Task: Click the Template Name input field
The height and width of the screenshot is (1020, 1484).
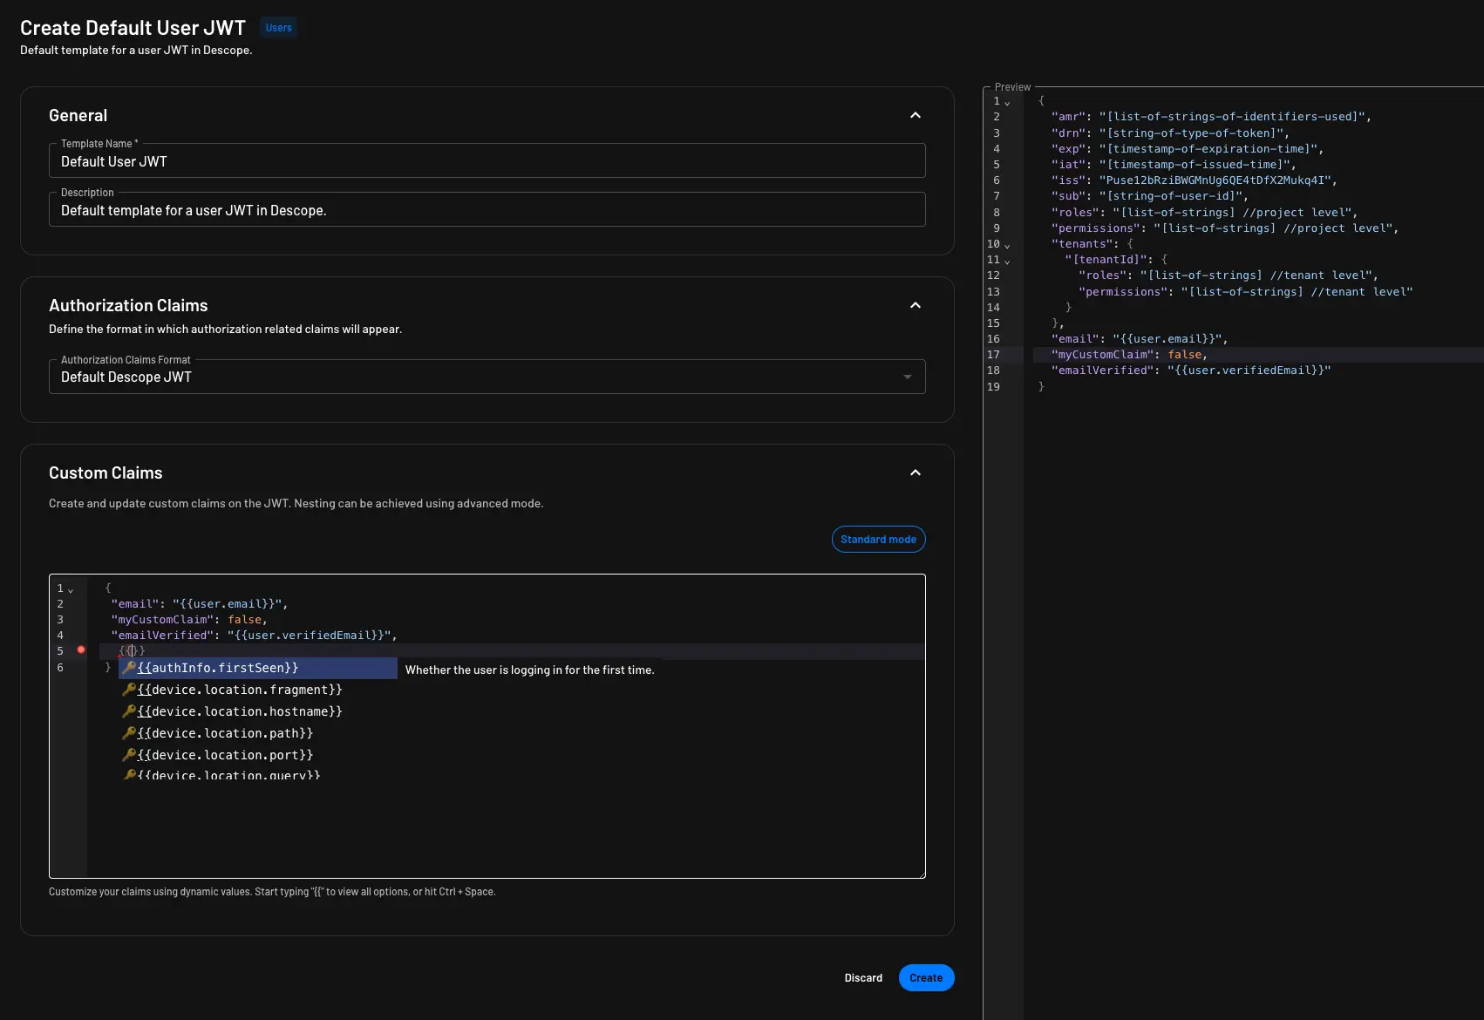Action: (487, 161)
